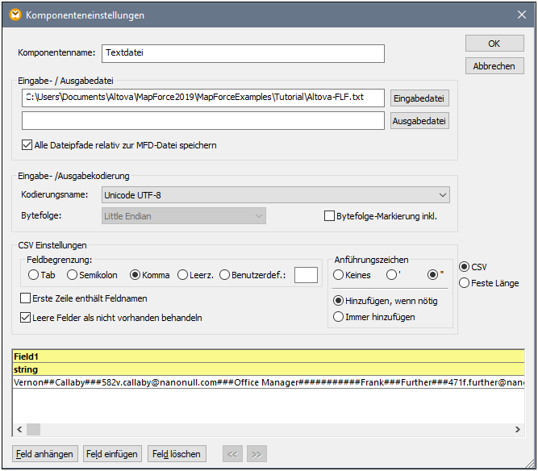Click the OK button

point(494,44)
